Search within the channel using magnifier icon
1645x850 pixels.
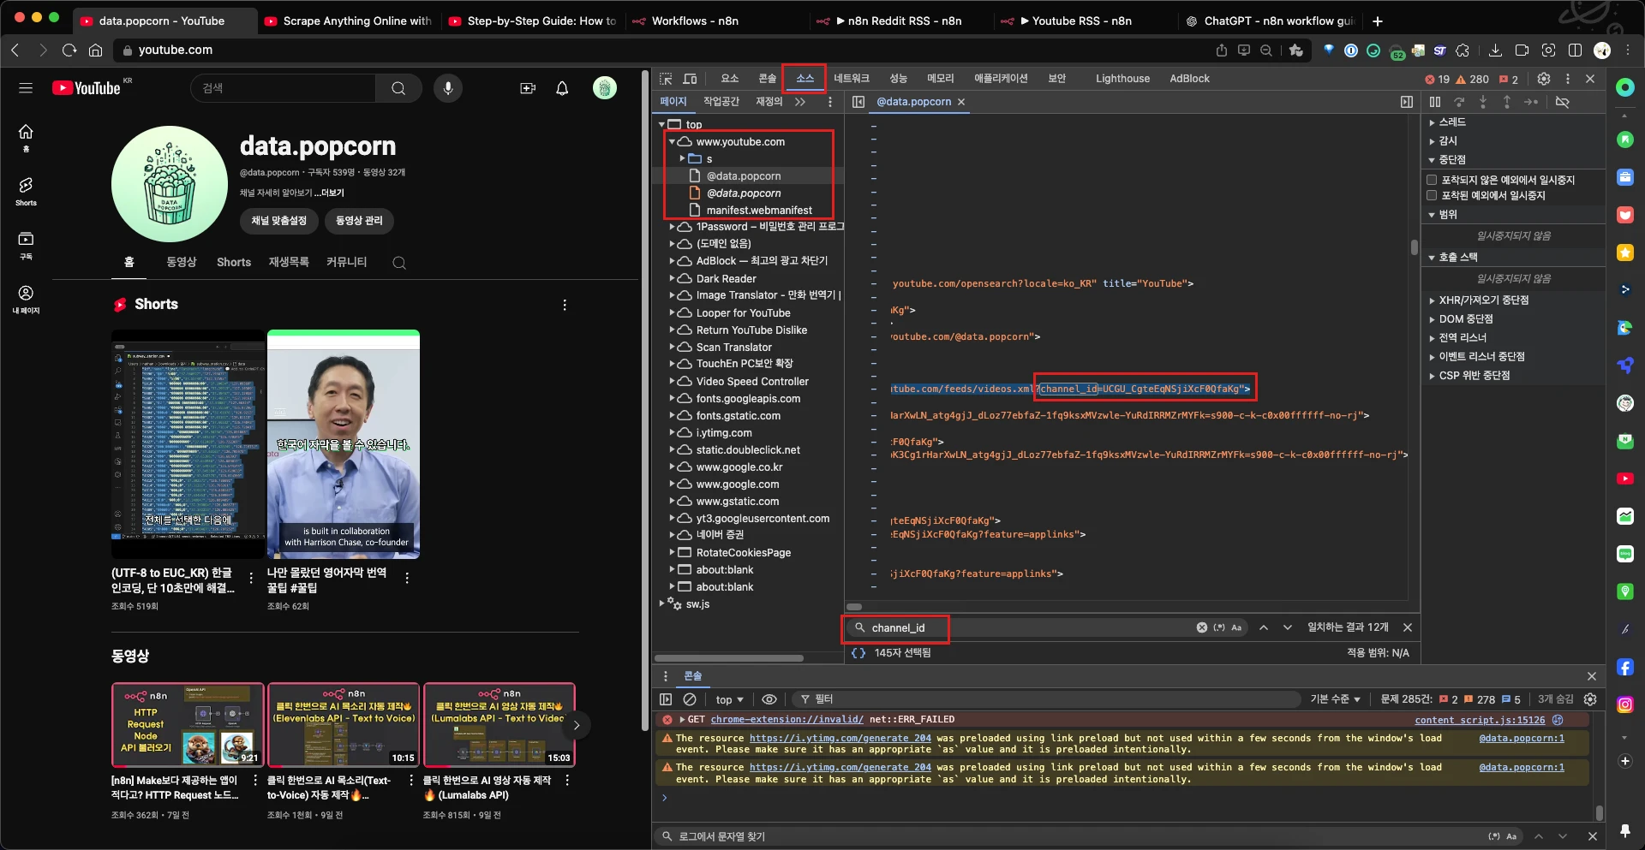[399, 263]
